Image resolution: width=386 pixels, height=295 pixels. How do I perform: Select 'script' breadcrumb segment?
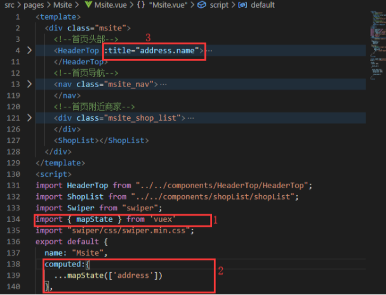point(219,4)
